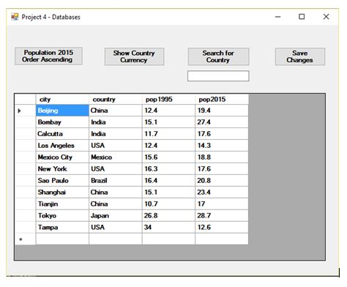Select the Sao Paulo city cell
This screenshot has height=287, width=347.
tap(62, 181)
